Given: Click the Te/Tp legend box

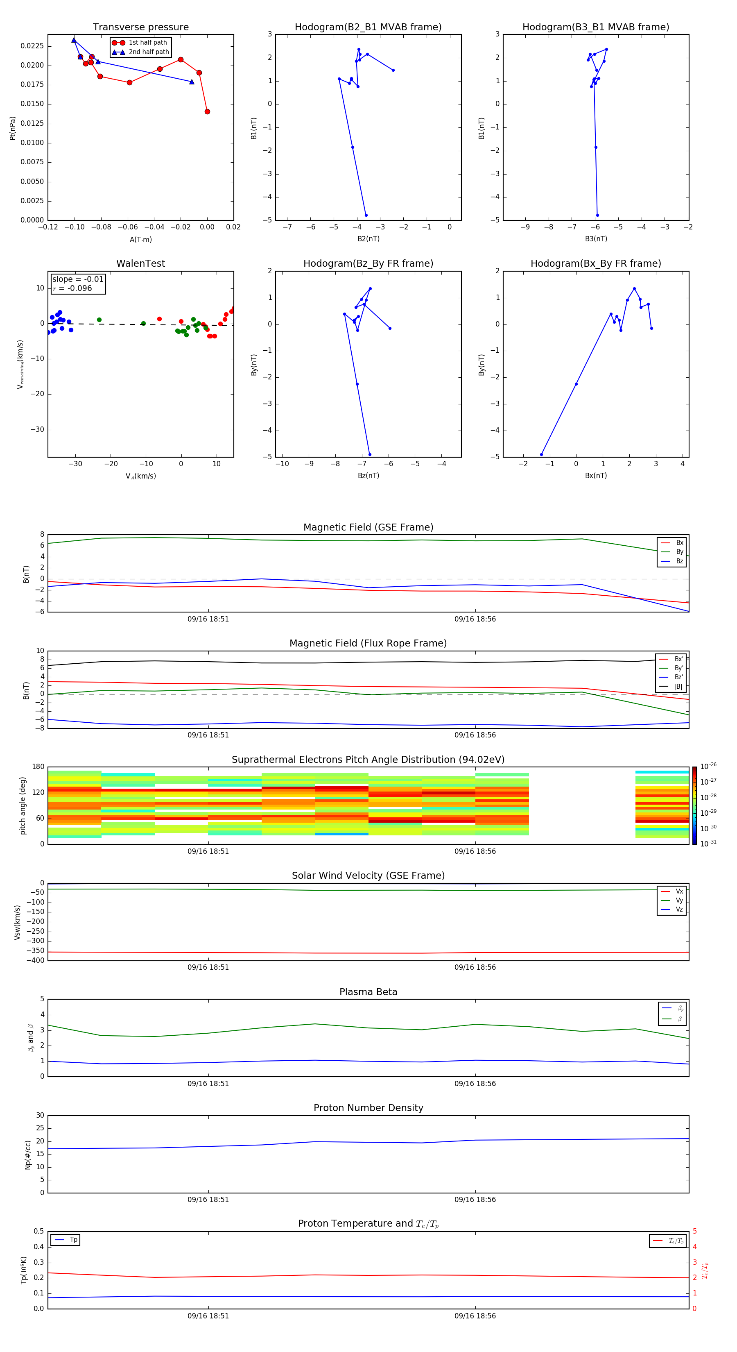Looking at the screenshot, I should (x=668, y=1241).
